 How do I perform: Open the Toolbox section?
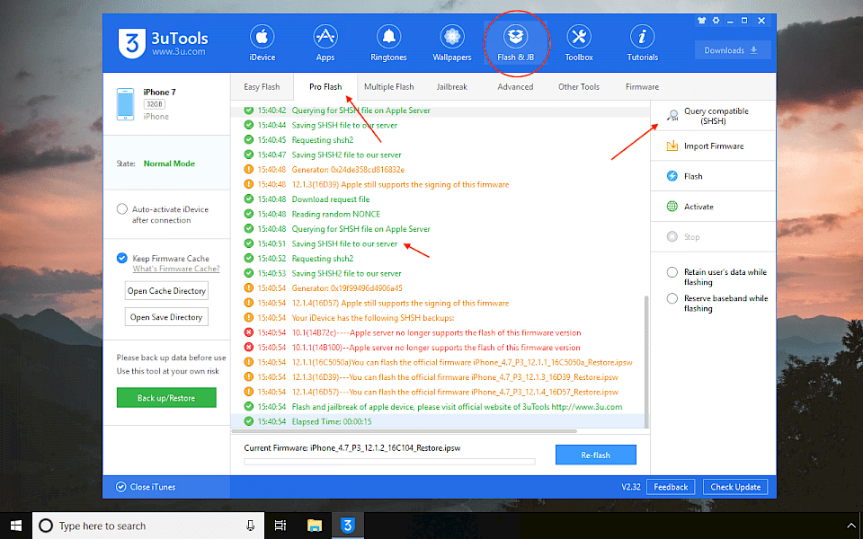tap(579, 43)
